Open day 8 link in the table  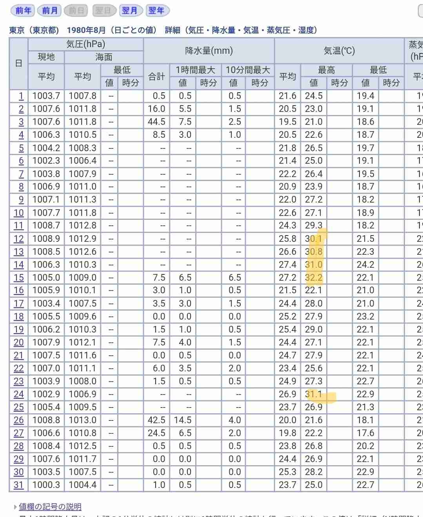21,186
